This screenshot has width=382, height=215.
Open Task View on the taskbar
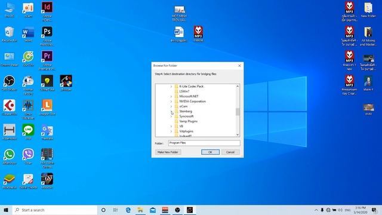pos(115,210)
